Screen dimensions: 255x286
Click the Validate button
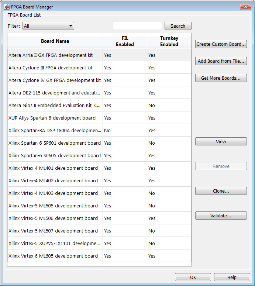click(221, 216)
